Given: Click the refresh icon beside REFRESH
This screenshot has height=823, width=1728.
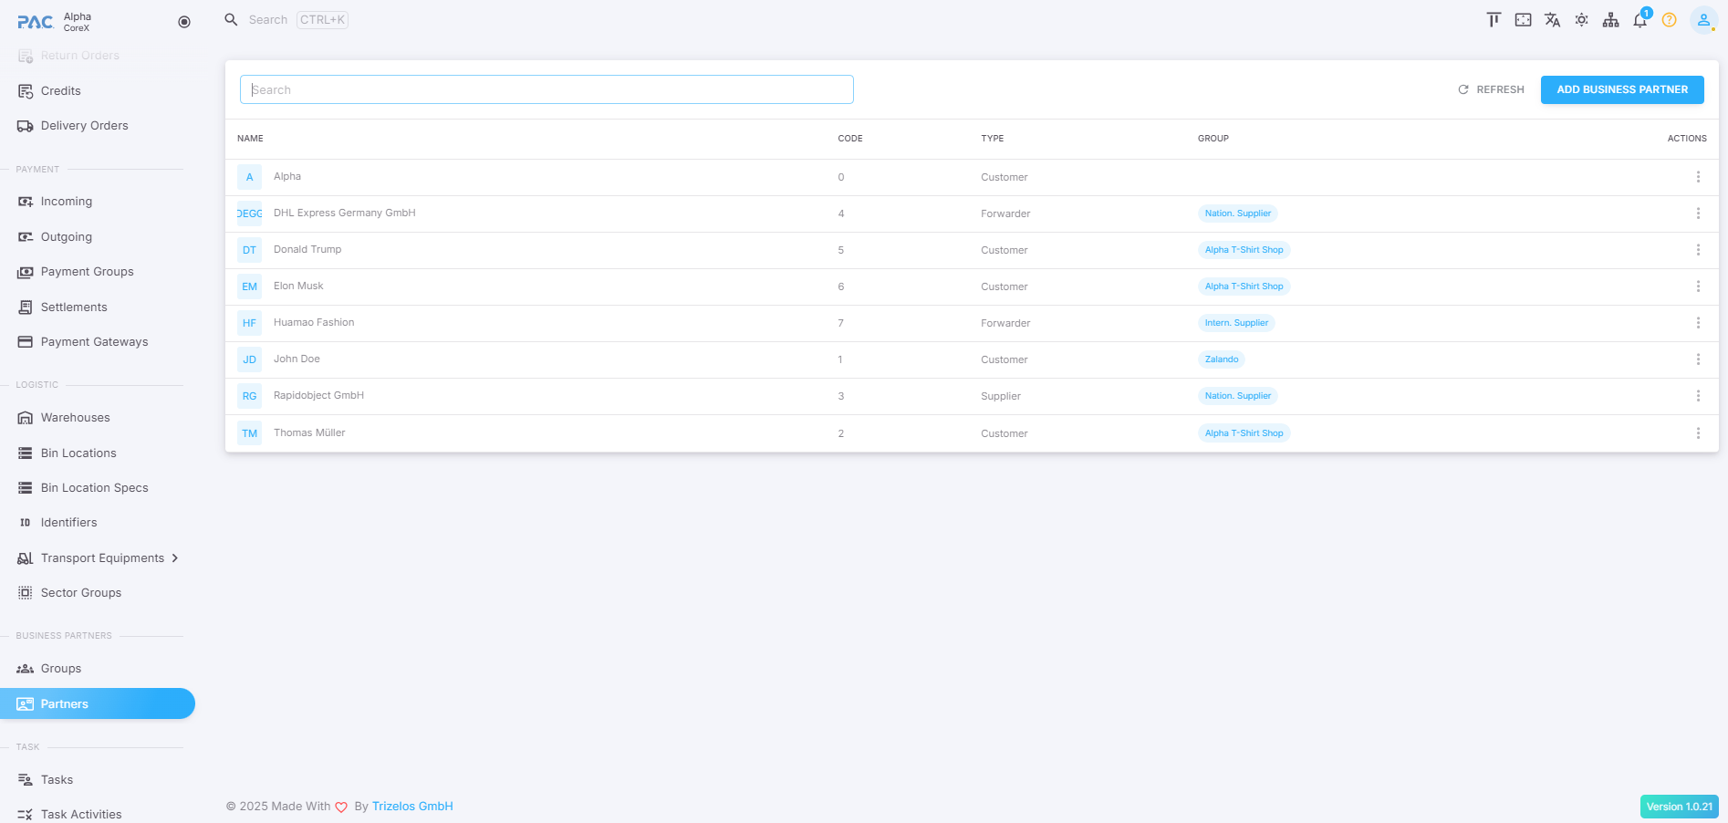Looking at the screenshot, I should click(1463, 89).
